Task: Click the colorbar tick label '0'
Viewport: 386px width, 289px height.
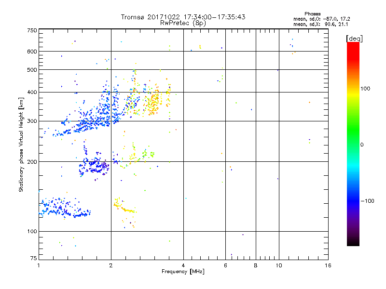Action: 361,144
